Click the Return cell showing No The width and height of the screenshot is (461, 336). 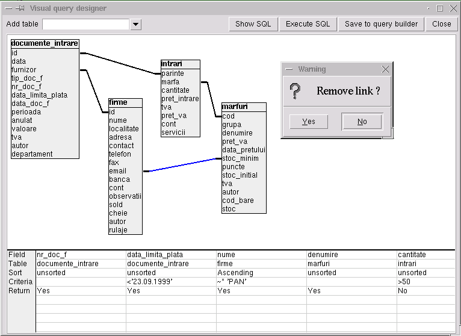(426, 291)
